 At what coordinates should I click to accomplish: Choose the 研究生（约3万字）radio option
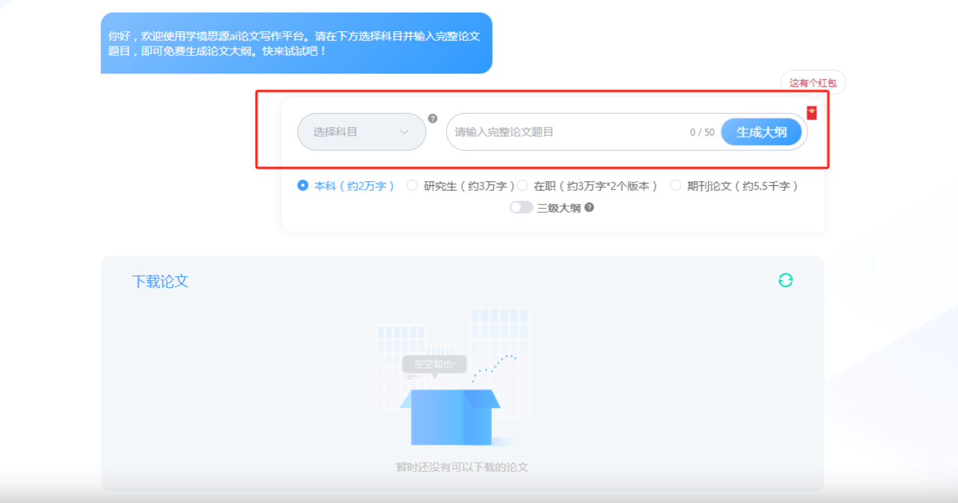pyautogui.click(x=413, y=185)
